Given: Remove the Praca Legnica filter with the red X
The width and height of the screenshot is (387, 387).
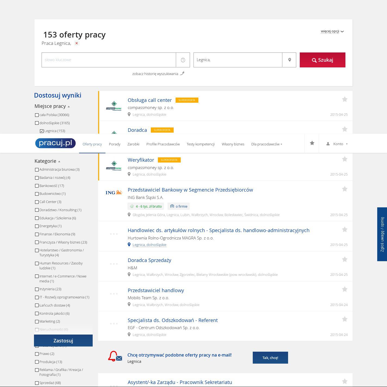Looking at the screenshot, I should coord(77,43).
